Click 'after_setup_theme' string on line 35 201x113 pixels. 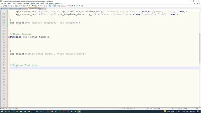[40, 54]
